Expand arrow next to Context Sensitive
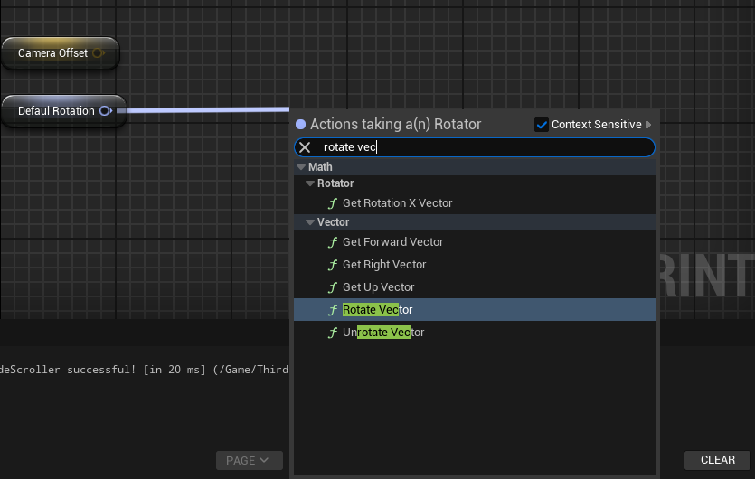Screen dimensions: 755x479 (648, 125)
